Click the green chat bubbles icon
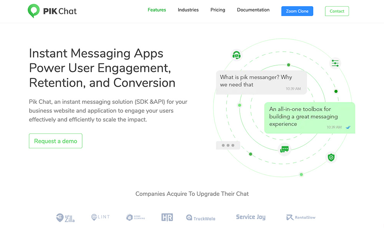This screenshot has height=230, width=384. point(285,149)
